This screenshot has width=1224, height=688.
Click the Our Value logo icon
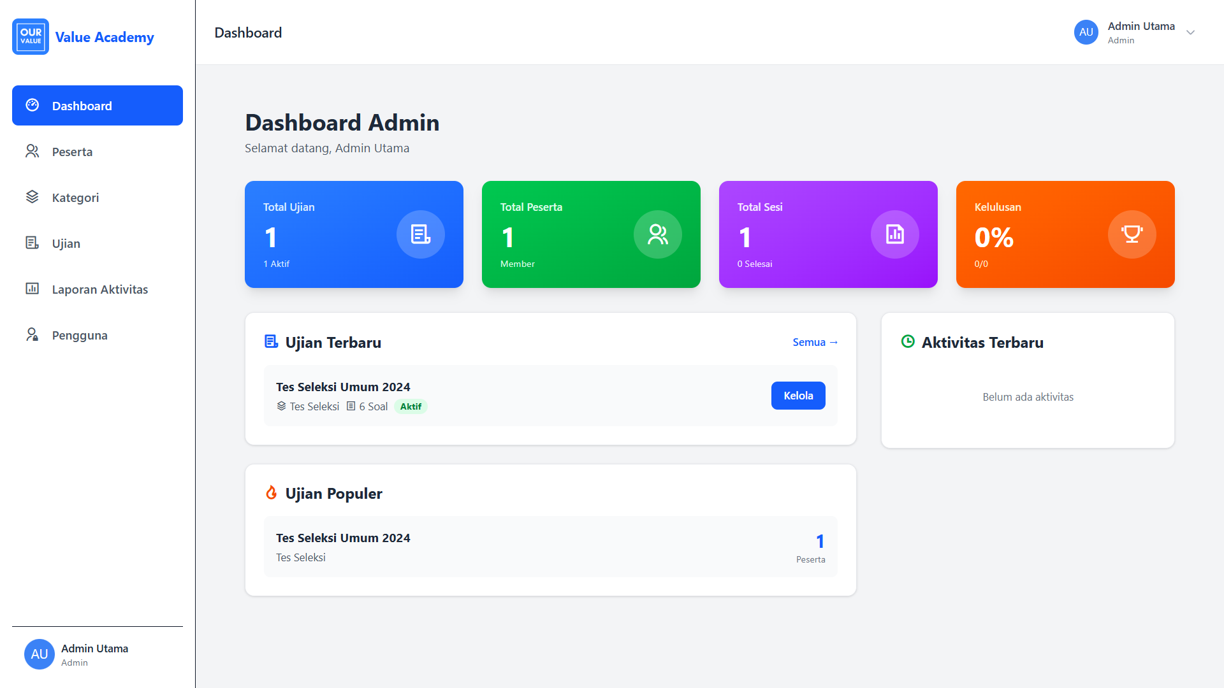(x=31, y=36)
